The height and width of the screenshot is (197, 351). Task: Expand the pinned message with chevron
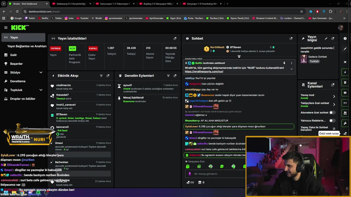click(291, 69)
